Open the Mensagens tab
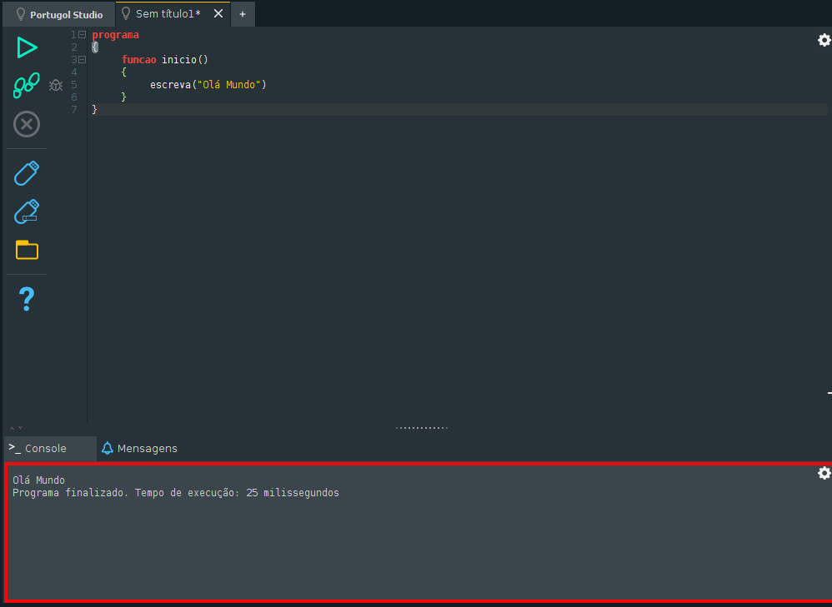Viewport: 832px width, 607px height. (x=139, y=449)
